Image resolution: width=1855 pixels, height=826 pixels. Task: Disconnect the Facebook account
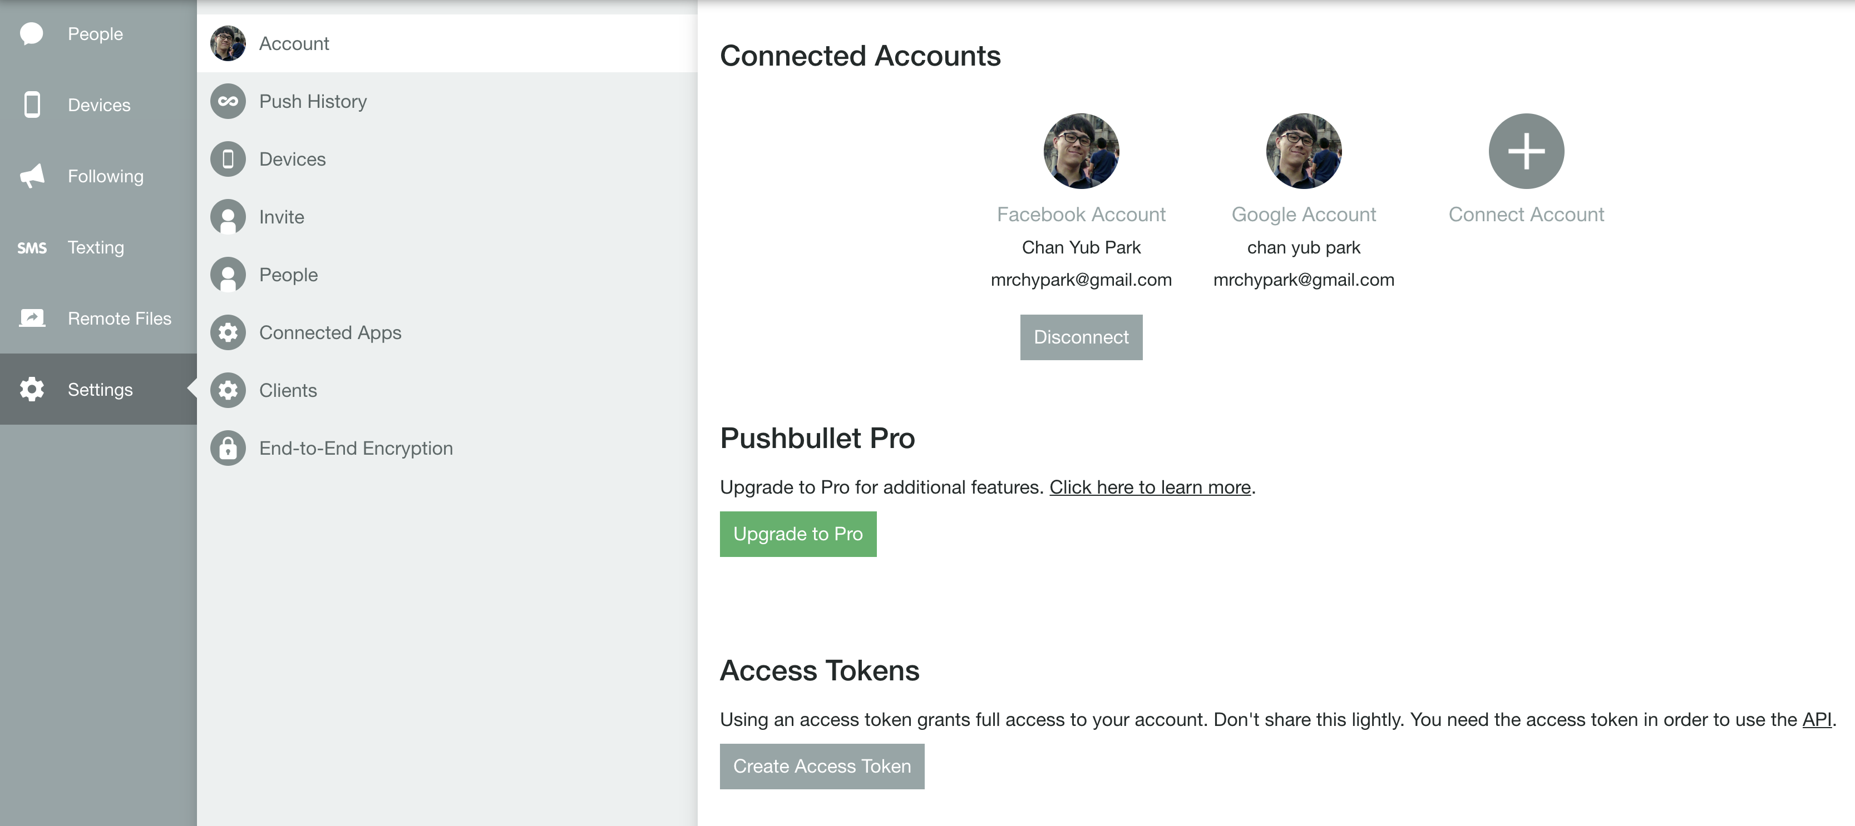point(1081,337)
